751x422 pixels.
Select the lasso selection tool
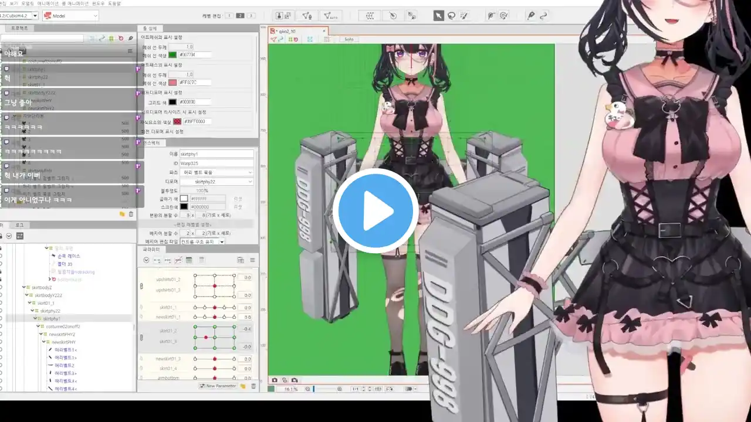451,16
